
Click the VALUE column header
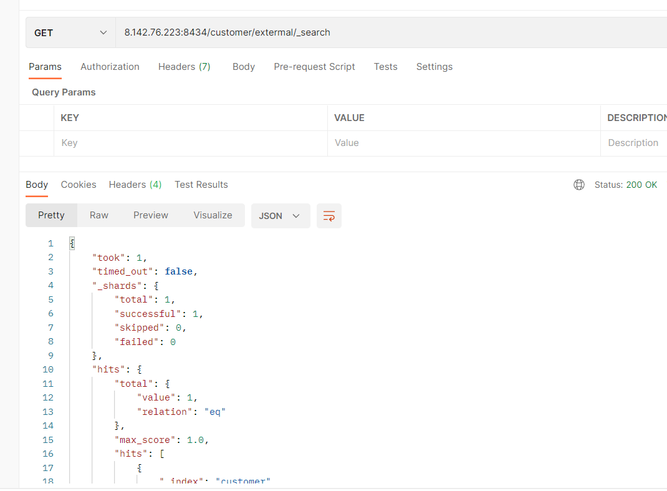click(x=349, y=118)
